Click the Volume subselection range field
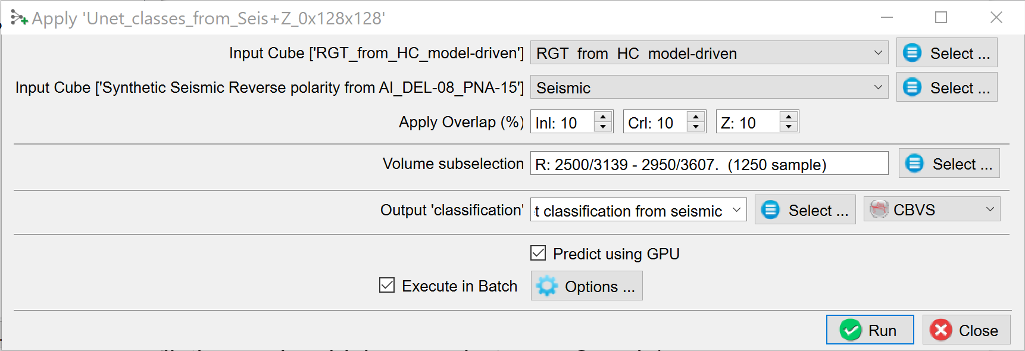1025x351 pixels. click(708, 164)
